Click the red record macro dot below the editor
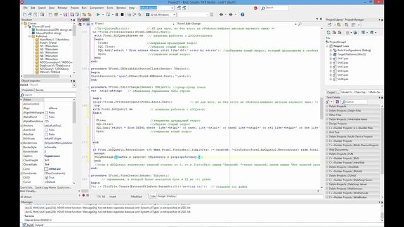The width and height of the screenshot is (404, 227). pyautogui.click(x=83, y=195)
